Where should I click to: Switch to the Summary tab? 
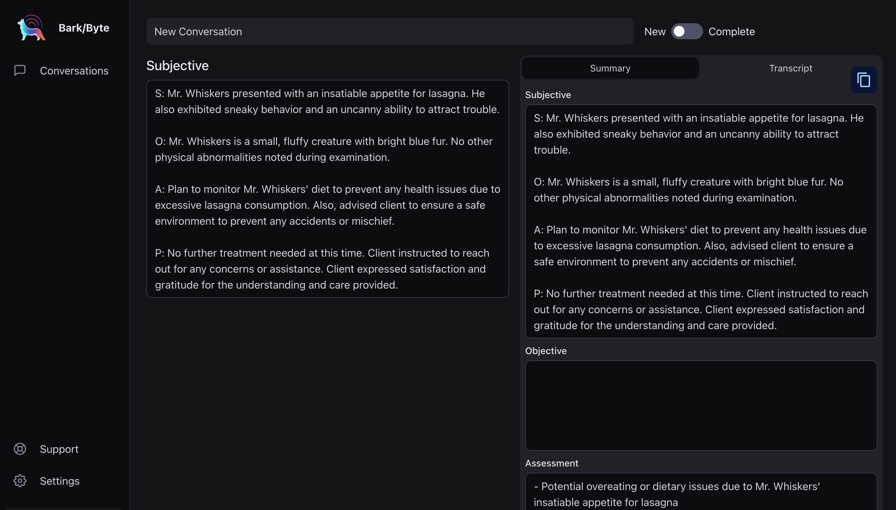(x=610, y=68)
